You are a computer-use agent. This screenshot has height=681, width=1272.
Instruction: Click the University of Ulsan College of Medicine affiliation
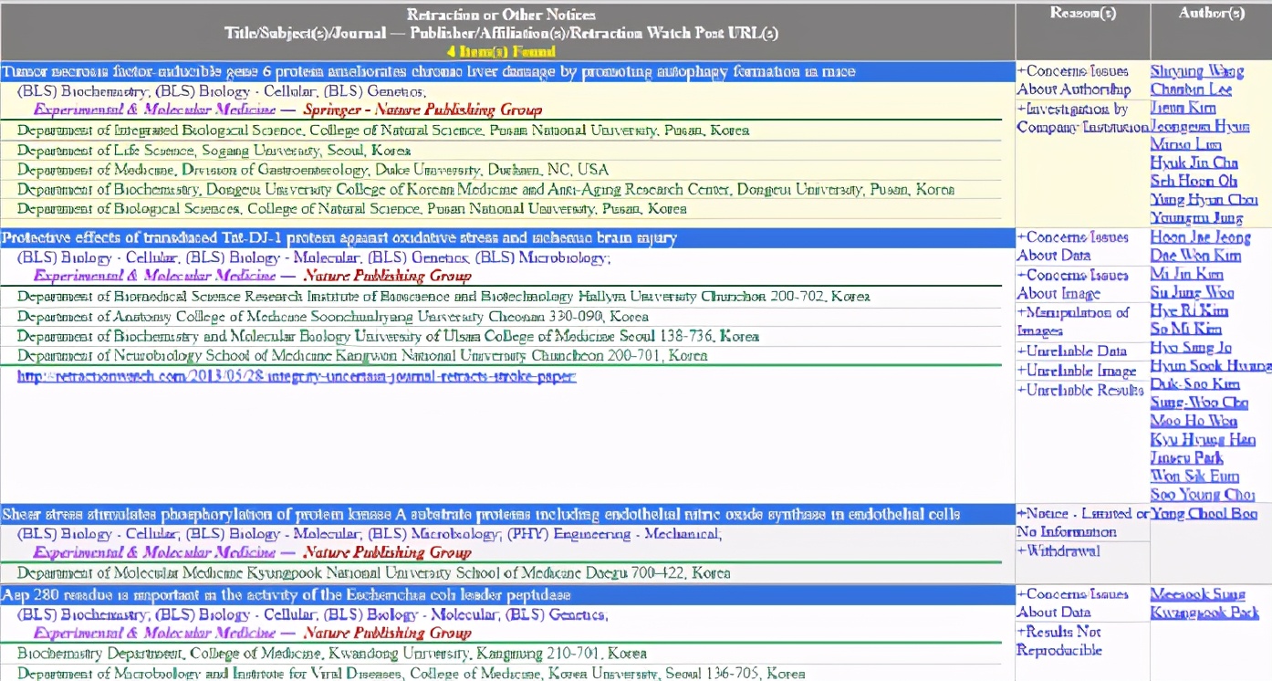pos(388,336)
